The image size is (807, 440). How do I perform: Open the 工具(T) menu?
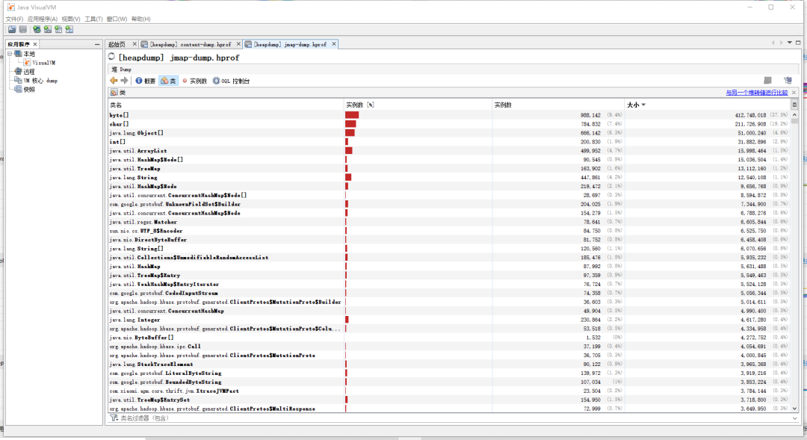(93, 19)
